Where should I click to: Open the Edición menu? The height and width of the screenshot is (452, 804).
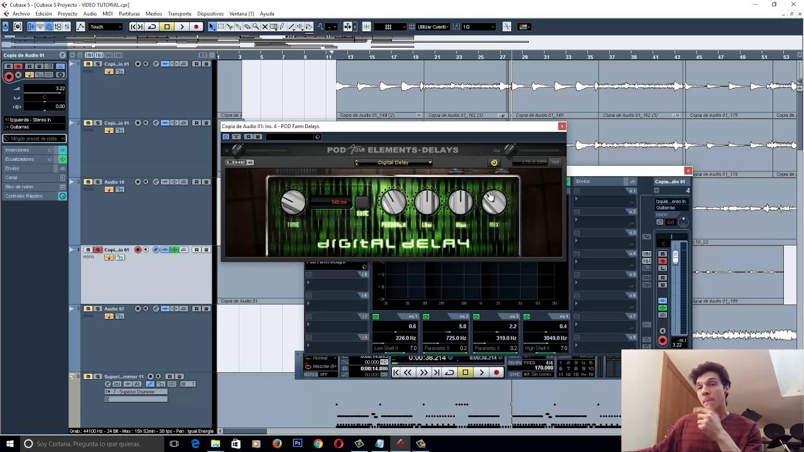coord(44,14)
